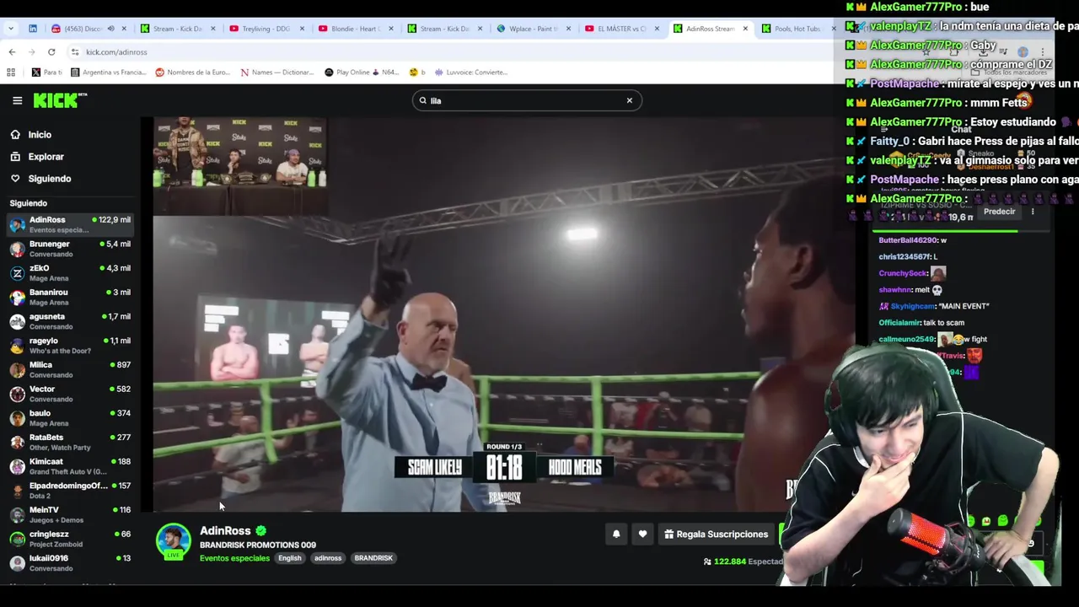Click AdinRoss channel avatar with the LIVE badge
The height and width of the screenshot is (607, 1079).
[174, 542]
